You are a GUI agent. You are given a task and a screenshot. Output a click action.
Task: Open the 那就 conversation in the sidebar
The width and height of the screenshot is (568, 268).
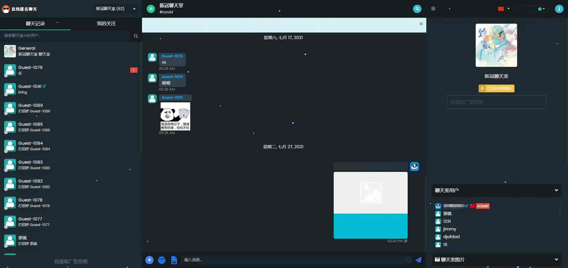click(x=71, y=240)
